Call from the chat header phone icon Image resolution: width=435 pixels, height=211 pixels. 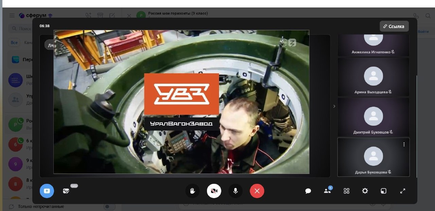click(x=416, y=16)
